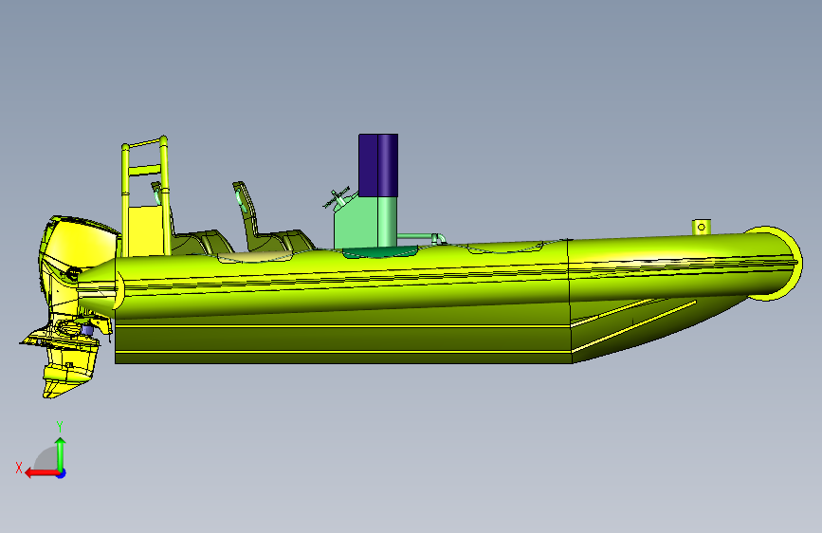Select the bow mooring eye fitting
822x533 pixels.
pos(702,227)
